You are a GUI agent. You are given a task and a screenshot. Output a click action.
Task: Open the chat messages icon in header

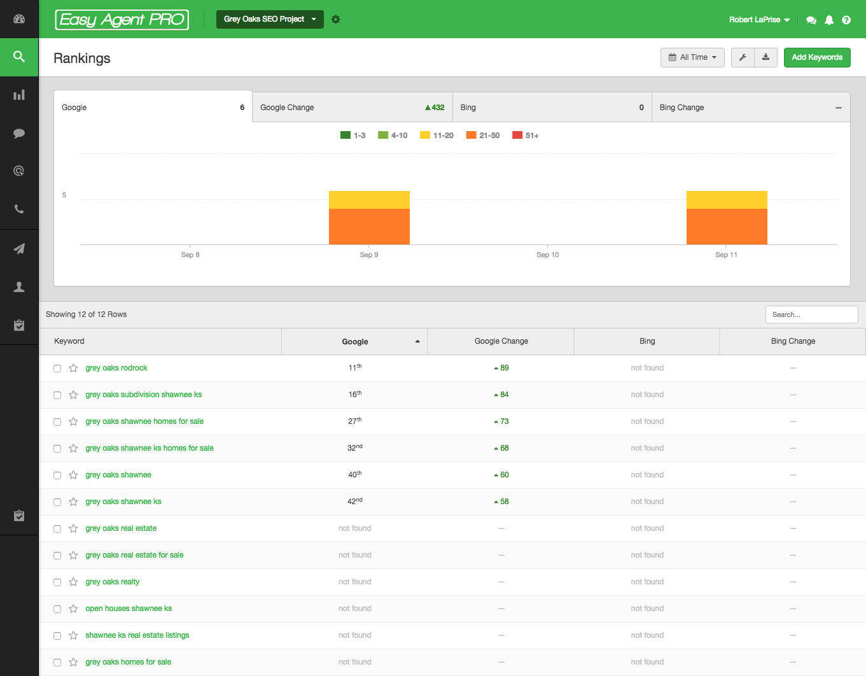(811, 20)
